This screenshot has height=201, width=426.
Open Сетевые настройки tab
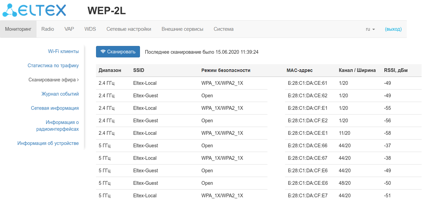pyautogui.click(x=129, y=29)
